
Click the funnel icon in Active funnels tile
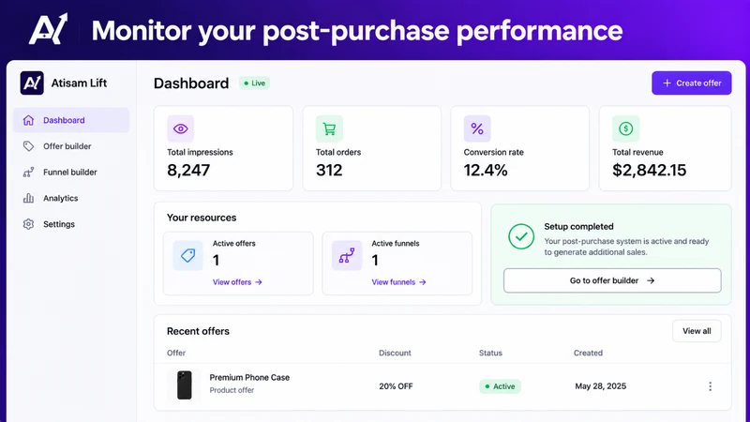tap(347, 255)
